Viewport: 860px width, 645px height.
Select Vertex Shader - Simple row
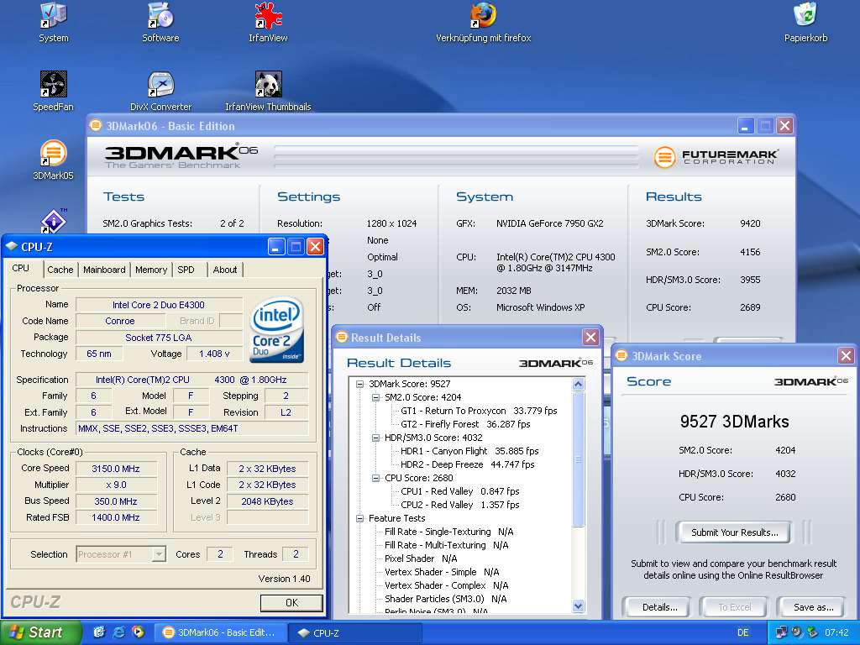tap(442, 572)
